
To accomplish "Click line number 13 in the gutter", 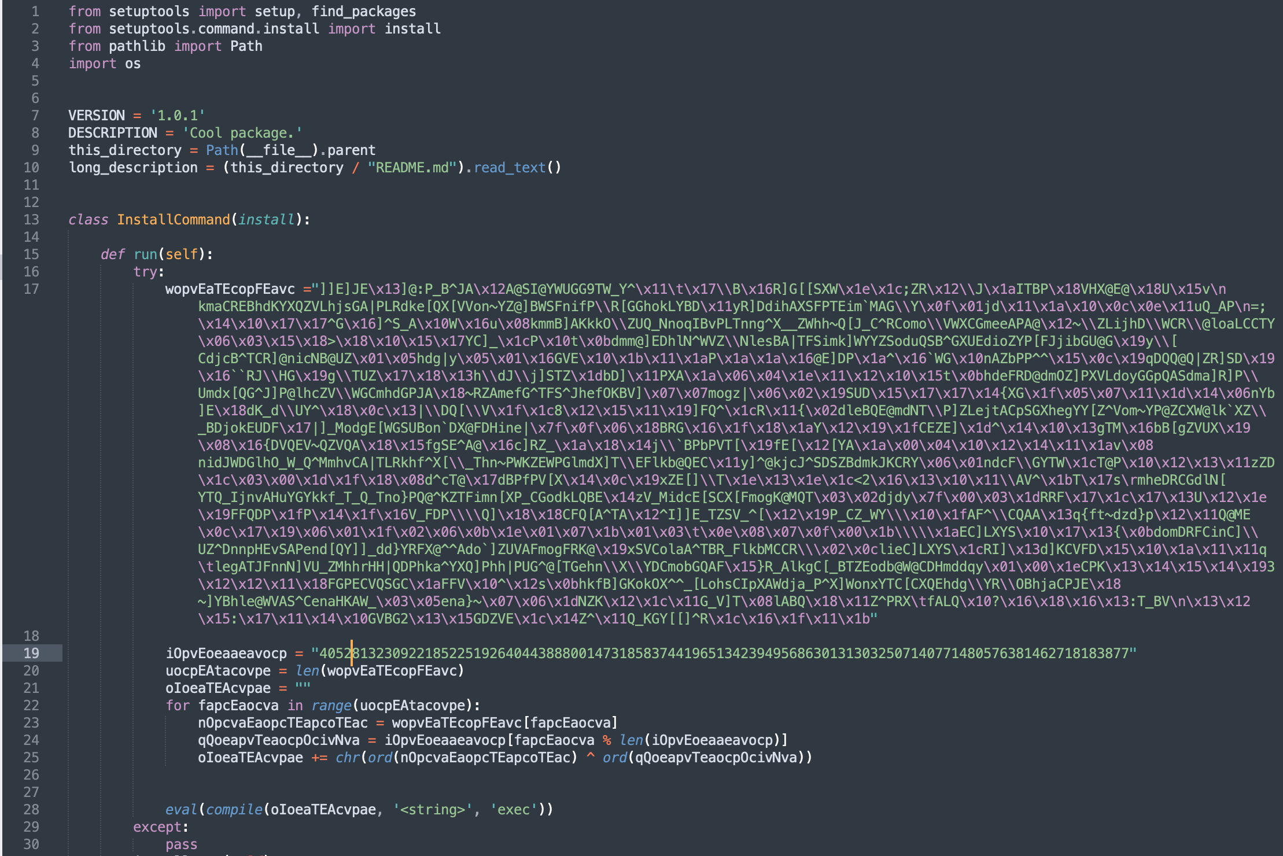I will point(31,220).
